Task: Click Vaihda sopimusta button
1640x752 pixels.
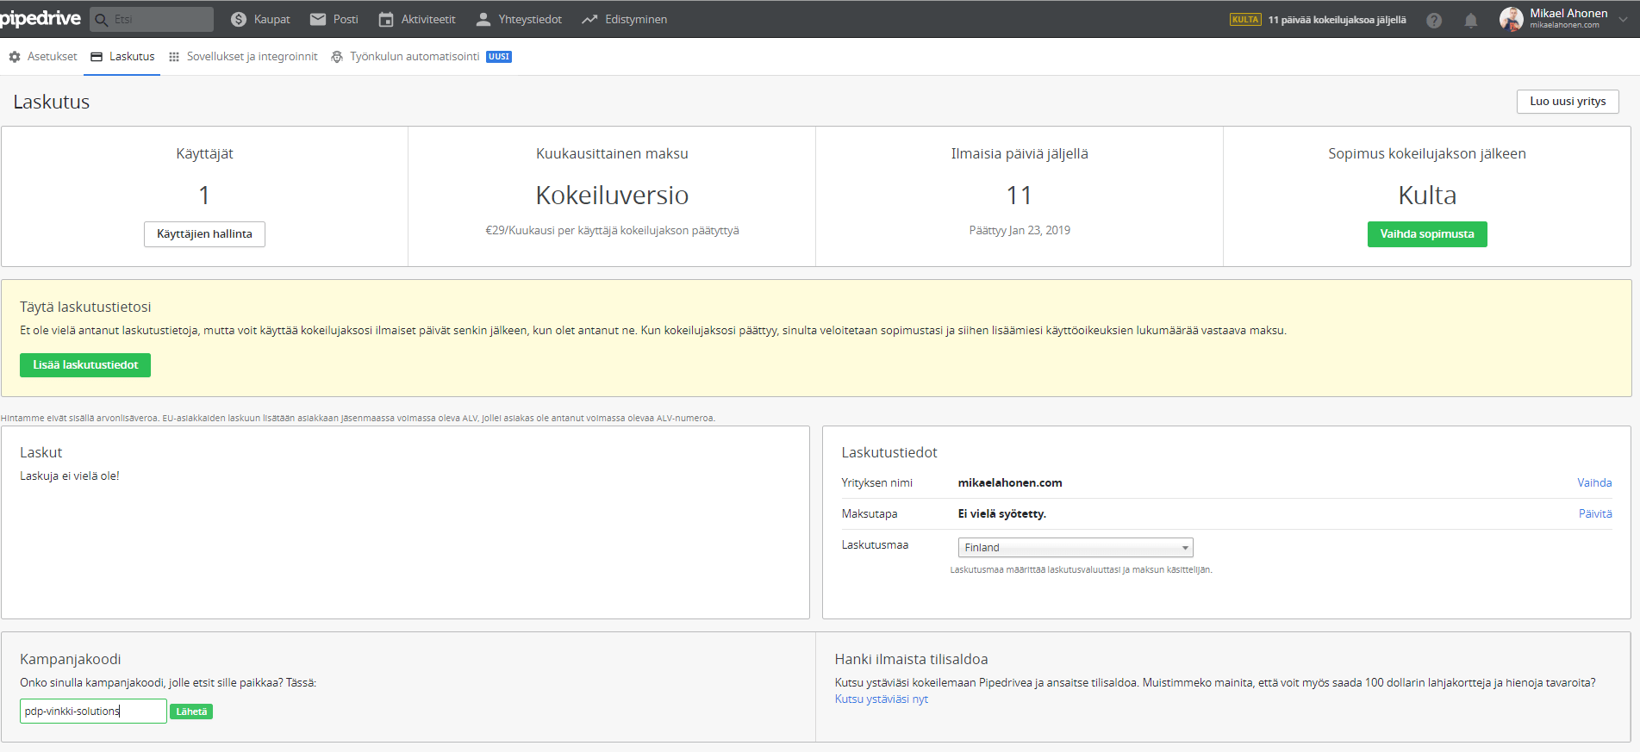Action: (1427, 234)
